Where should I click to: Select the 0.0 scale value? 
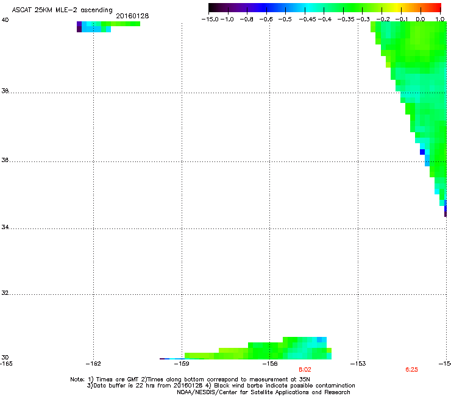[x=421, y=19]
